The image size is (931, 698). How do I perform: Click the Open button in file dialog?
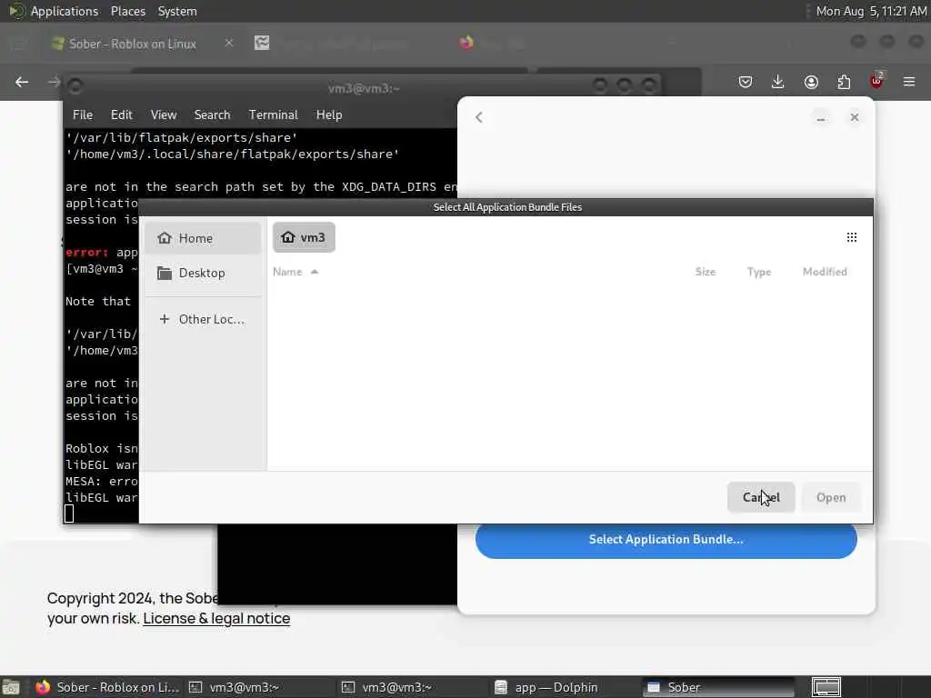pos(831,497)
